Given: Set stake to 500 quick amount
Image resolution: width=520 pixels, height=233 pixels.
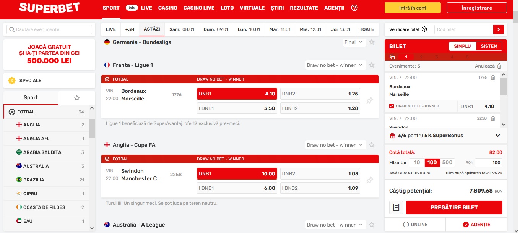Looking at the screenshot, I should click(447, 162).
